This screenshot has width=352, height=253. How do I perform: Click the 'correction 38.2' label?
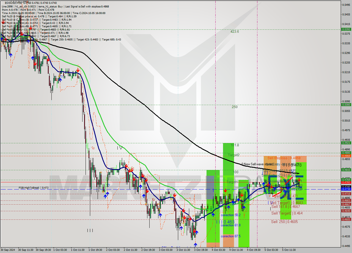coord(230,215)
